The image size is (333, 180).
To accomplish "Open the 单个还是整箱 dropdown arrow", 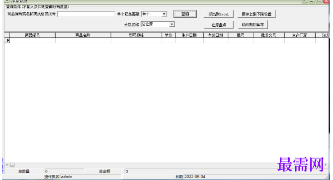I will pyautogui.click(x=164, y=14).
